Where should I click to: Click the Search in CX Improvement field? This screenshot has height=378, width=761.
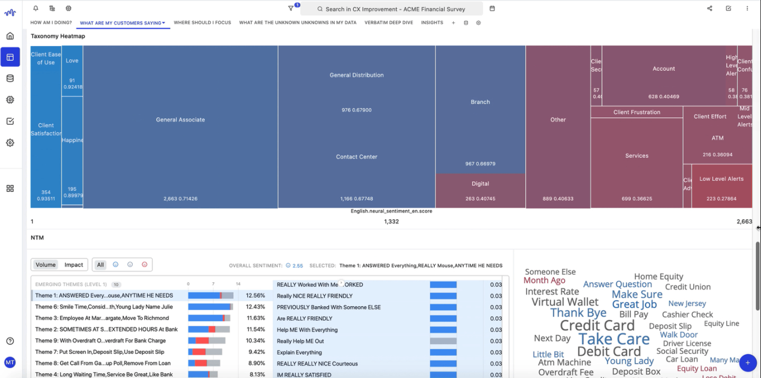click(391, 9)
